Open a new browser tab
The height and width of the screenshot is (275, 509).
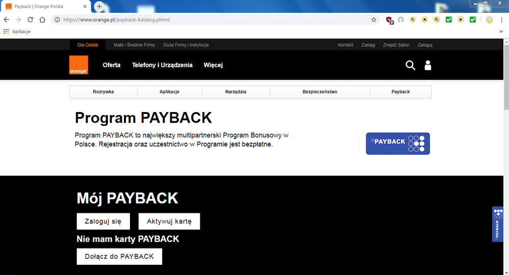pos(99,6)
